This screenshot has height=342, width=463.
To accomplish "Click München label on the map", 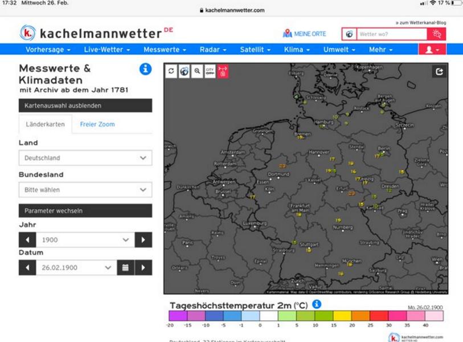I will coord(352,261).
